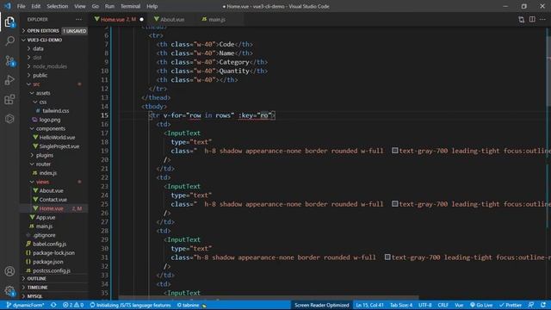This screenshot has width=551, height=310.
Task: Open the Edit menu
Action: (36, 6)
